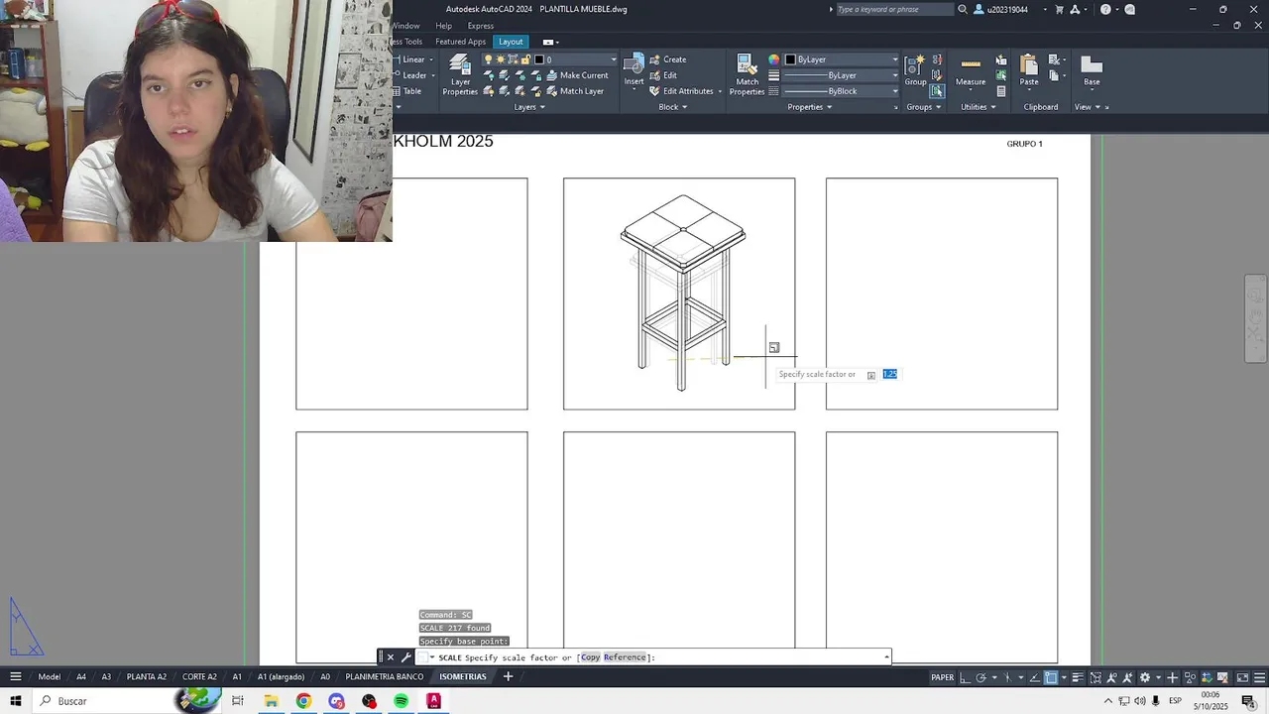Expand the Utilities panel
Image resolution: width=1269 pixels, height=714 pixels.
978,107
